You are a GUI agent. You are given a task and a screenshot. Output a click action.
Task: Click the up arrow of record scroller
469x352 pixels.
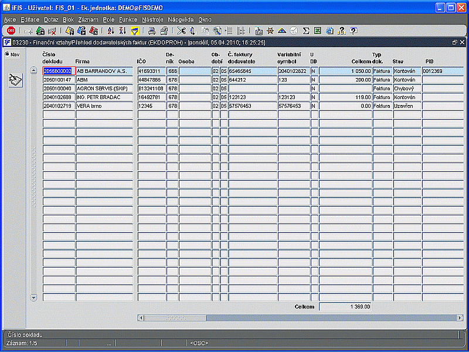click(x=33, y=70)
